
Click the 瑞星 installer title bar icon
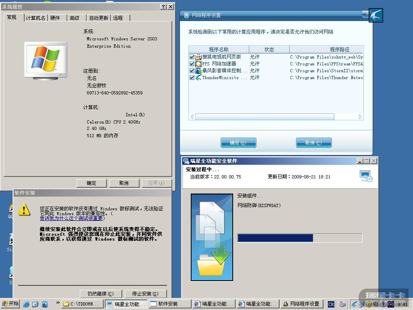(186, 161)
